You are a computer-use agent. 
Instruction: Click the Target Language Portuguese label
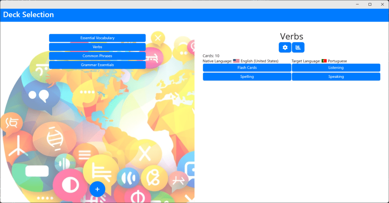pyautogui.click(x=319, y=61)
